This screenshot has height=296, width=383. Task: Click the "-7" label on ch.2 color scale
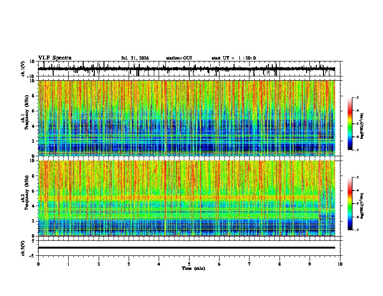(x=356, y=230)
